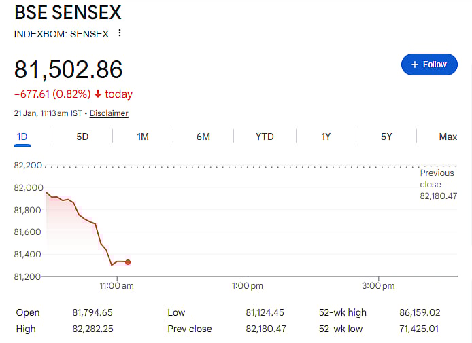The width and height of the screenshot is (472, 343).
Task: Switch to the 6M chart view
Action: coord(203,137)
